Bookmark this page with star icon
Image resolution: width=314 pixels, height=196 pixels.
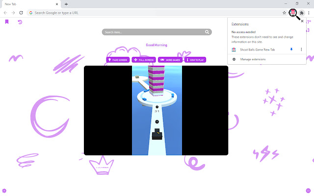[284, 13]
